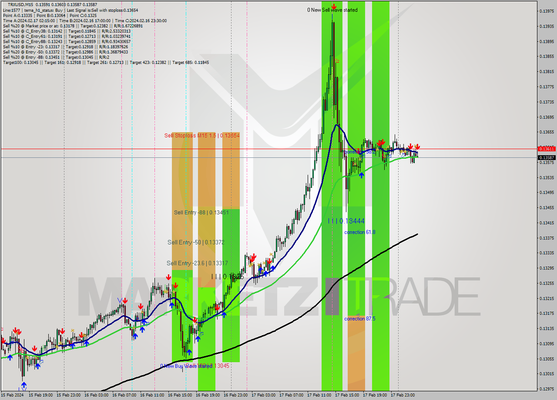Click the '16 Feb 07:00' time label
The image size is (557, 400).
click(124, 395)
